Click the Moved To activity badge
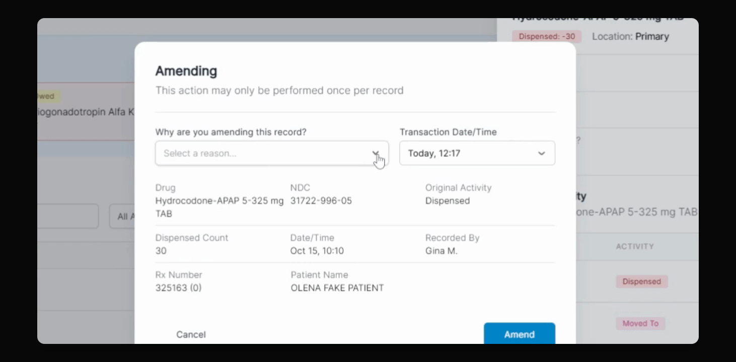 coord(640,323)
